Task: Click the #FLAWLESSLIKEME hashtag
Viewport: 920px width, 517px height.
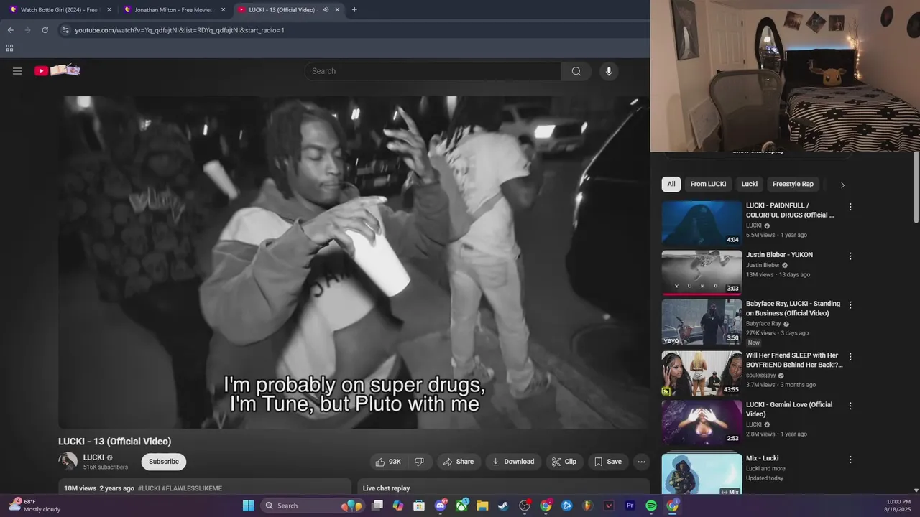Action: click(192, 488)
